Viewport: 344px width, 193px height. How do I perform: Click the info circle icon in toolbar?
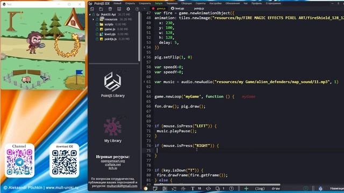point(137,9)
